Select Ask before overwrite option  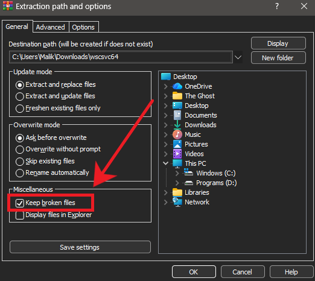51,137
